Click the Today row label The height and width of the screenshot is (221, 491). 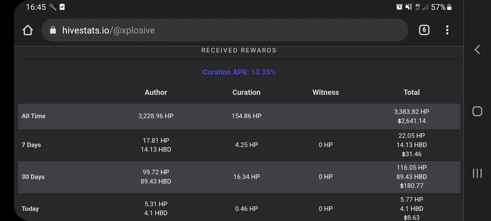30,209
